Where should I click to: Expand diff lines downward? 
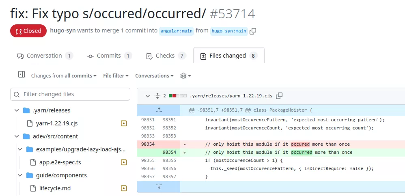tap(159, 187)
